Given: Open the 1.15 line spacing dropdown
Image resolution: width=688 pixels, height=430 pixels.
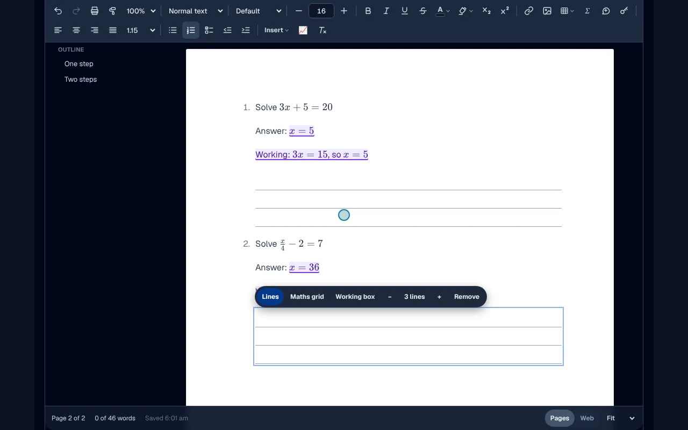Looking at the screenshot, I should click(141, 30).
